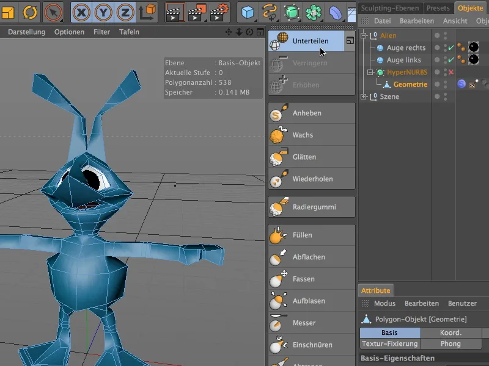
Task: Open the Tafeln viewport menu
Action: (129, 32)
